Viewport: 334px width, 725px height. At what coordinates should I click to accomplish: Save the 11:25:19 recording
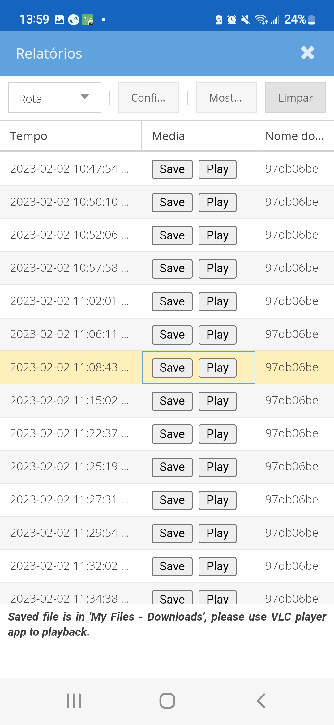[172, 467]
